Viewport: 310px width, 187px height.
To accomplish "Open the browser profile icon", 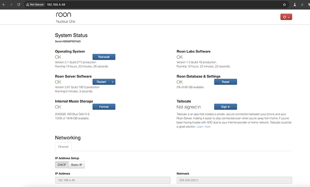I will click(x=295, y=4).
